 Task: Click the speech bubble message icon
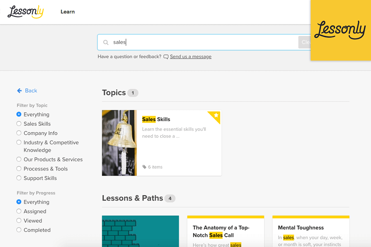click(166, 57)
